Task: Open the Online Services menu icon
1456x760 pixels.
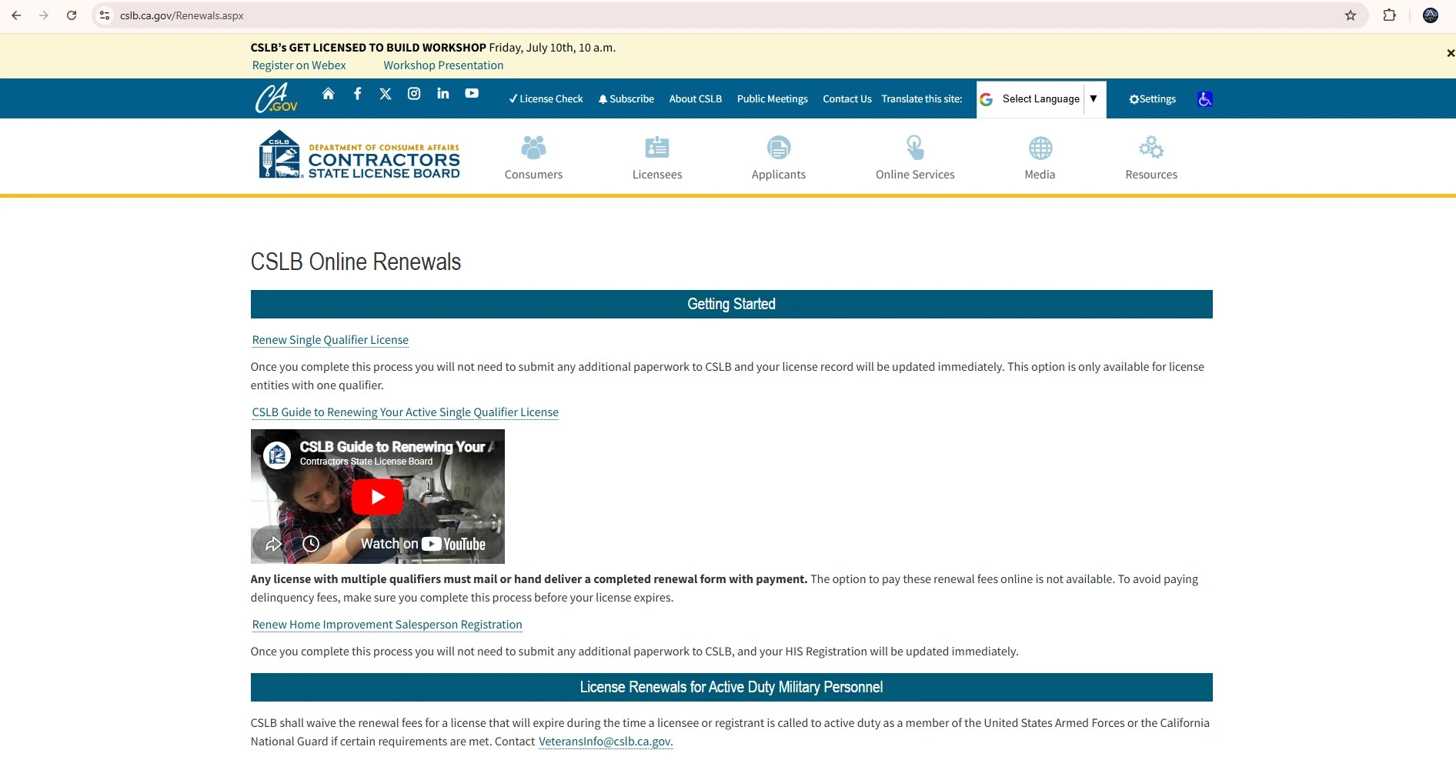Action: tap(915, 148)
